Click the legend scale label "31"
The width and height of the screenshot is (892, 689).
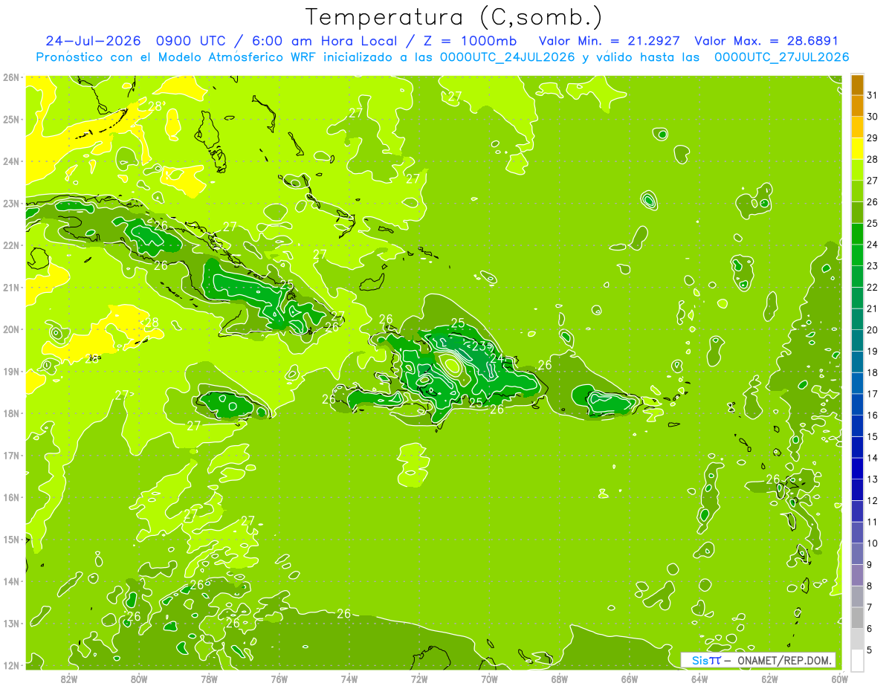click(x=872, y=95)
